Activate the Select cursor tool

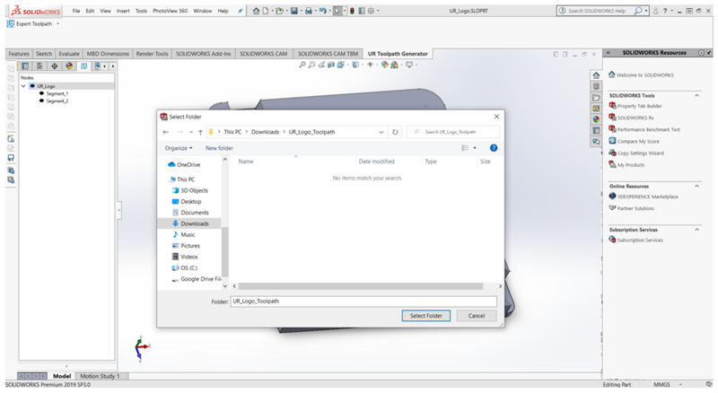(337, 11)
